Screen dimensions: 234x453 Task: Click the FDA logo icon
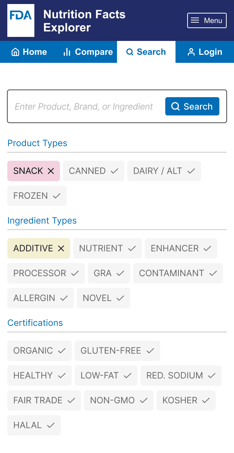point(20,20)
